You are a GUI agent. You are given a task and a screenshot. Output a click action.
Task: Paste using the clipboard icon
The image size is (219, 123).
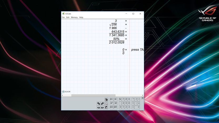click(x=106, y=107)
